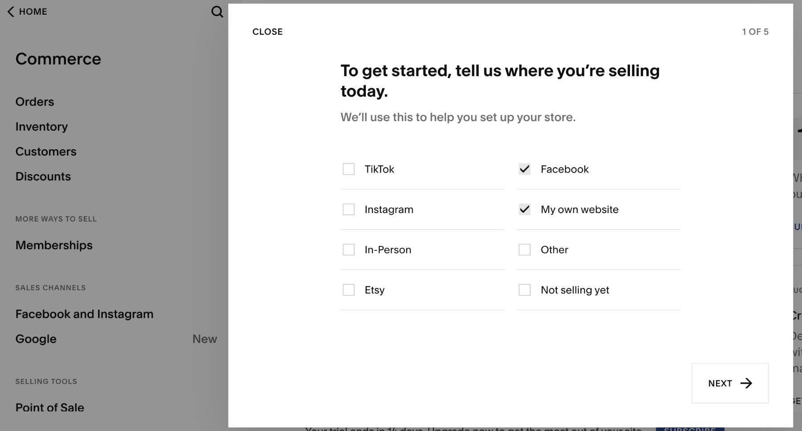Open the Facebook and Instagram sales channel
Screen dimensions: 802x431
coord(84,314)
